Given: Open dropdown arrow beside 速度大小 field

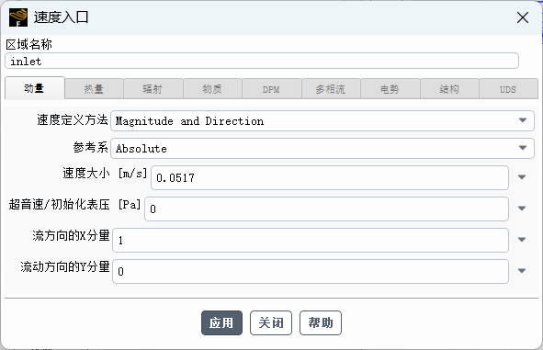Looking at the screenshot, I should pyautogui.click(x=522, y=177).
